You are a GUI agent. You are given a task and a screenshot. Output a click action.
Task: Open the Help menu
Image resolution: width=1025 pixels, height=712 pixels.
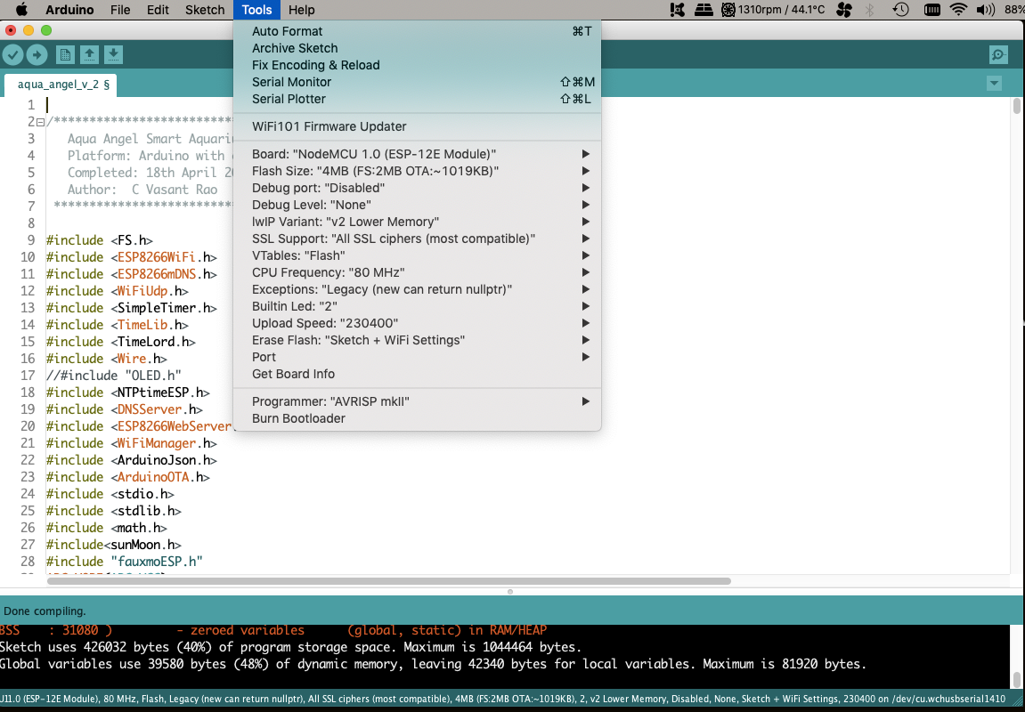tap(301, 10)
